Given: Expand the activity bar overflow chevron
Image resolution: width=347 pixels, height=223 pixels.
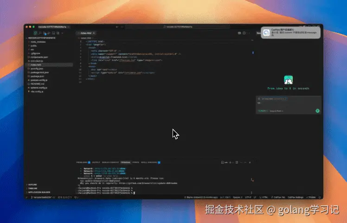Looking at the screenshot, I should tap(63, 33).
